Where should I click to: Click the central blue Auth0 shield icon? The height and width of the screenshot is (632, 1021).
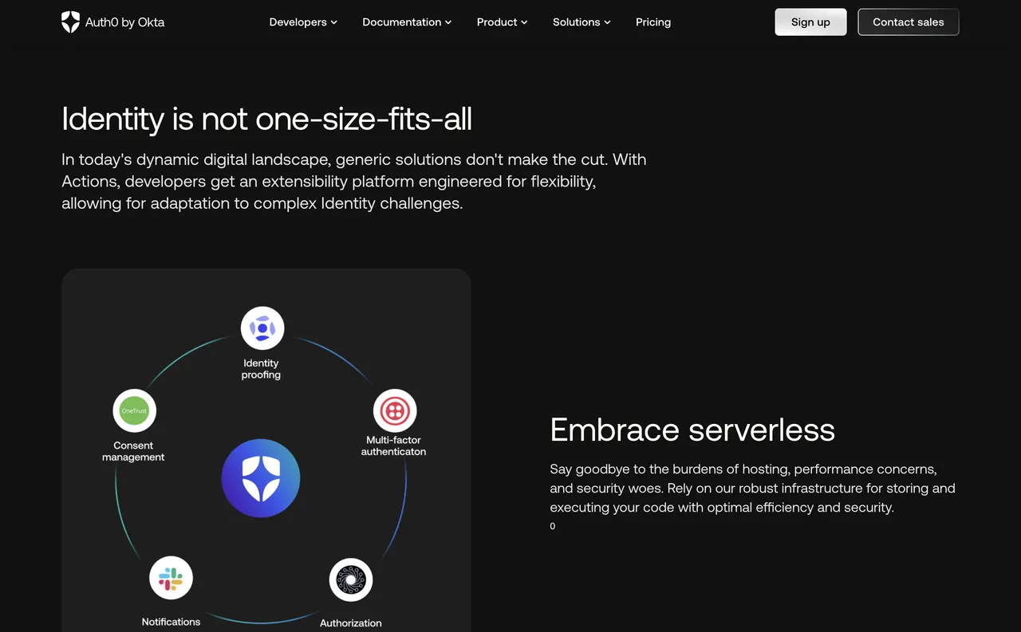click(261, 477)
